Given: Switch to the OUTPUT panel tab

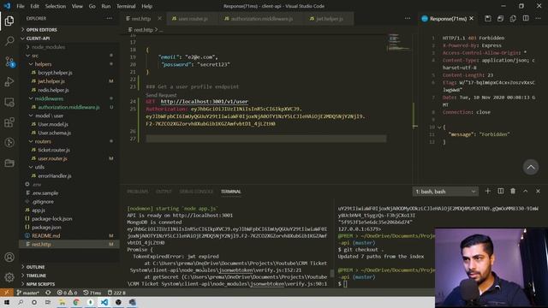Looking at the screenshot, I should [164, 192].
